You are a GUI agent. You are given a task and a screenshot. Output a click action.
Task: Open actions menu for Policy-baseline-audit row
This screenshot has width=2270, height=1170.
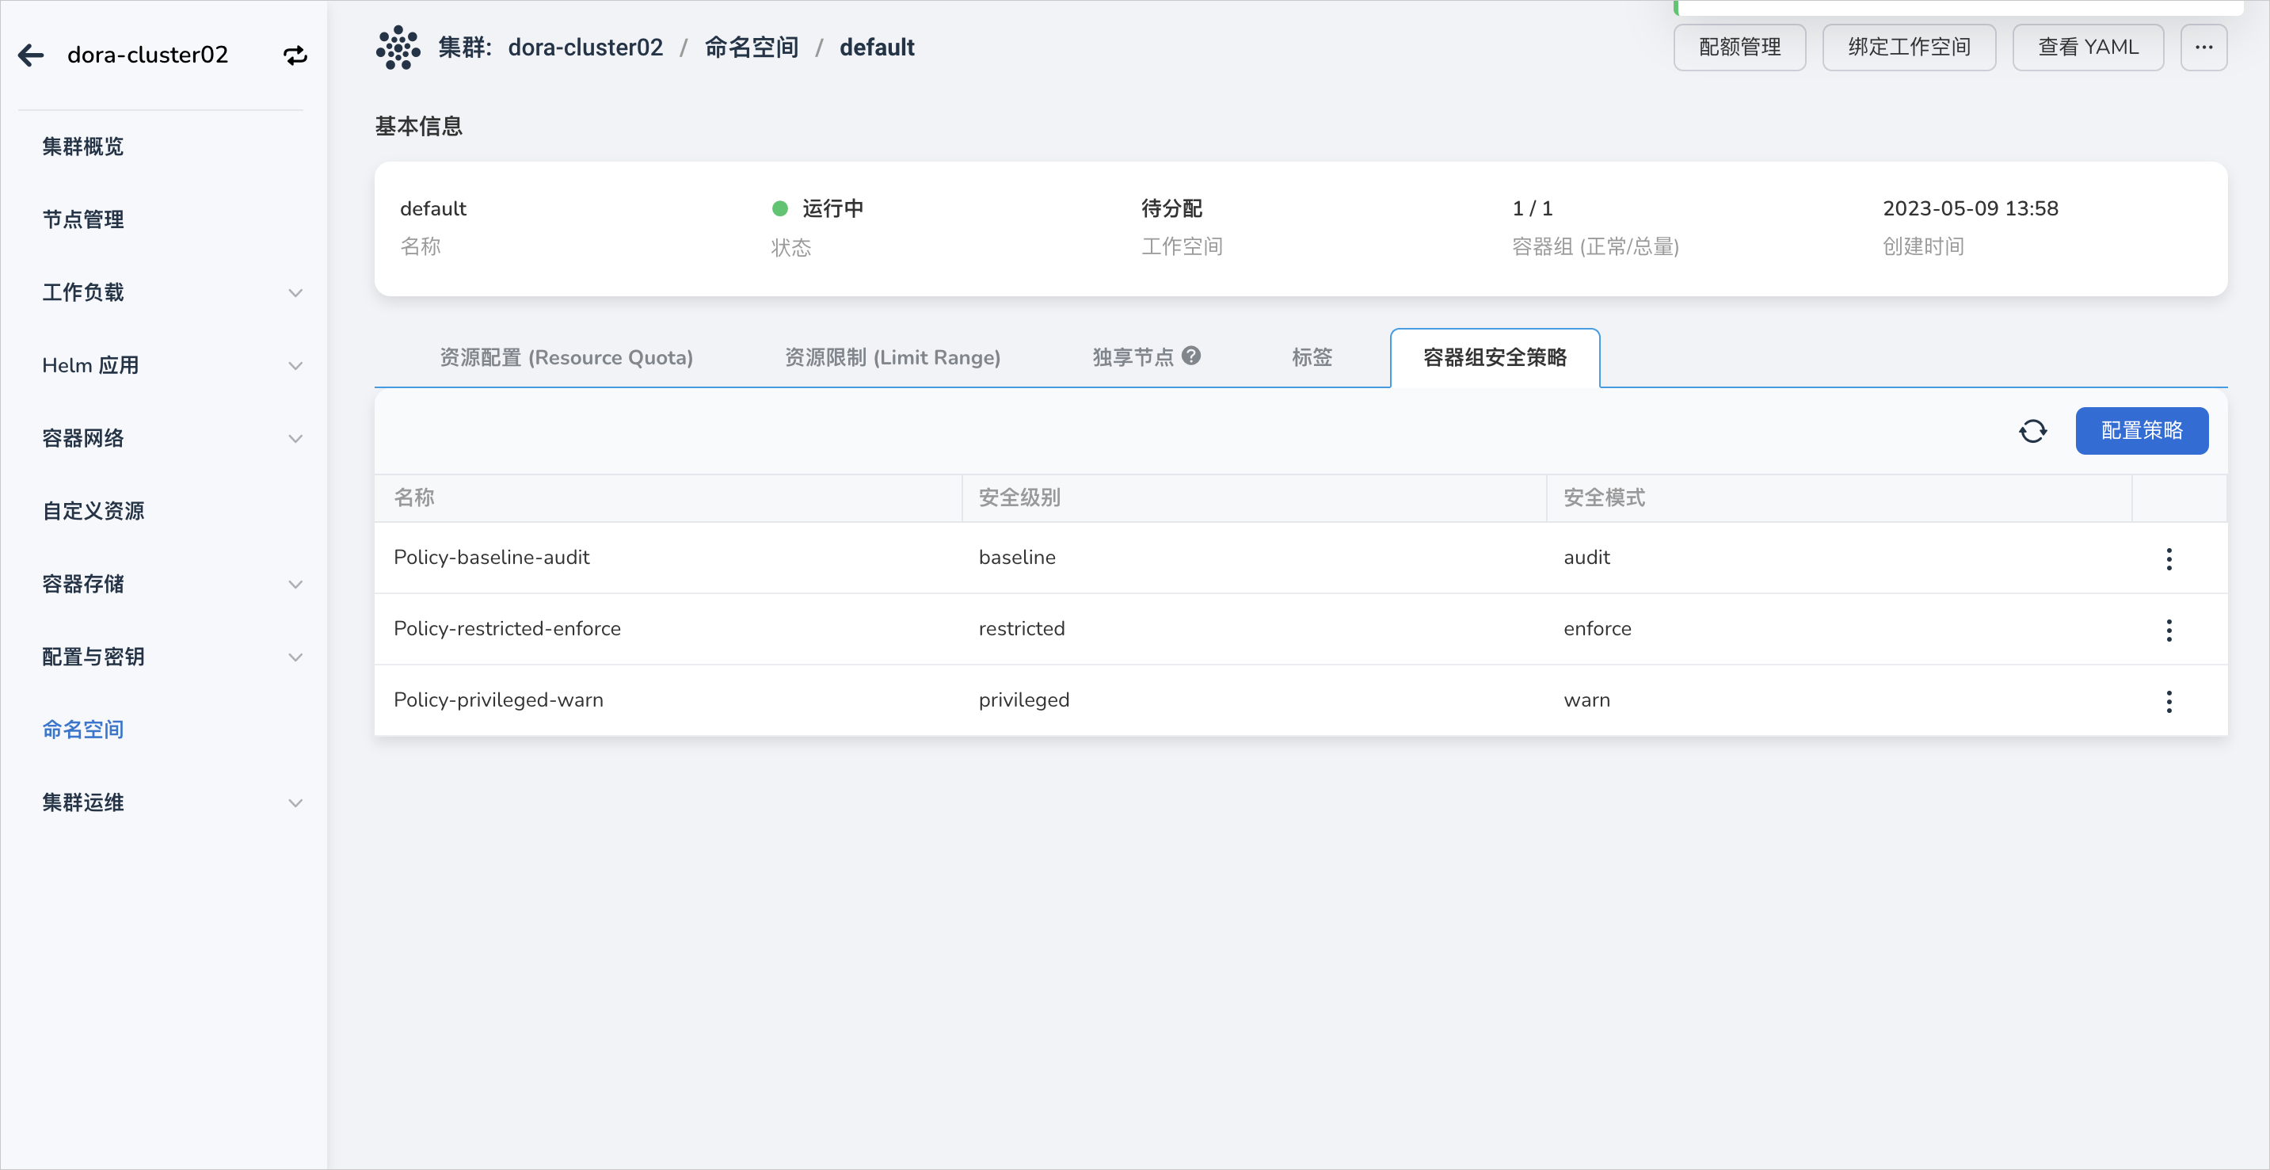2169,558
